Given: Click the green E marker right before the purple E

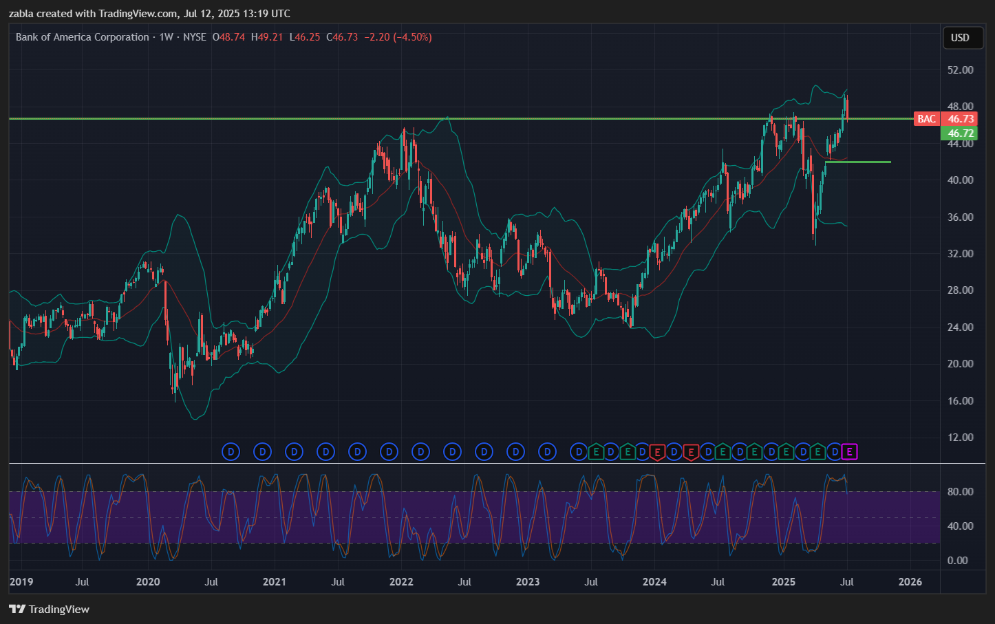Looking at the screenshot, I should point(817,452).
